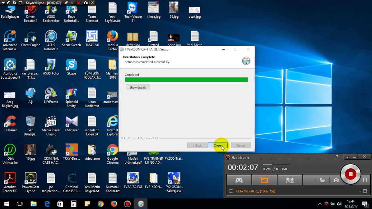This screenshot has height=209, width=372.
Task: Open volume control in system tray
Action: [x=339, y=204]
